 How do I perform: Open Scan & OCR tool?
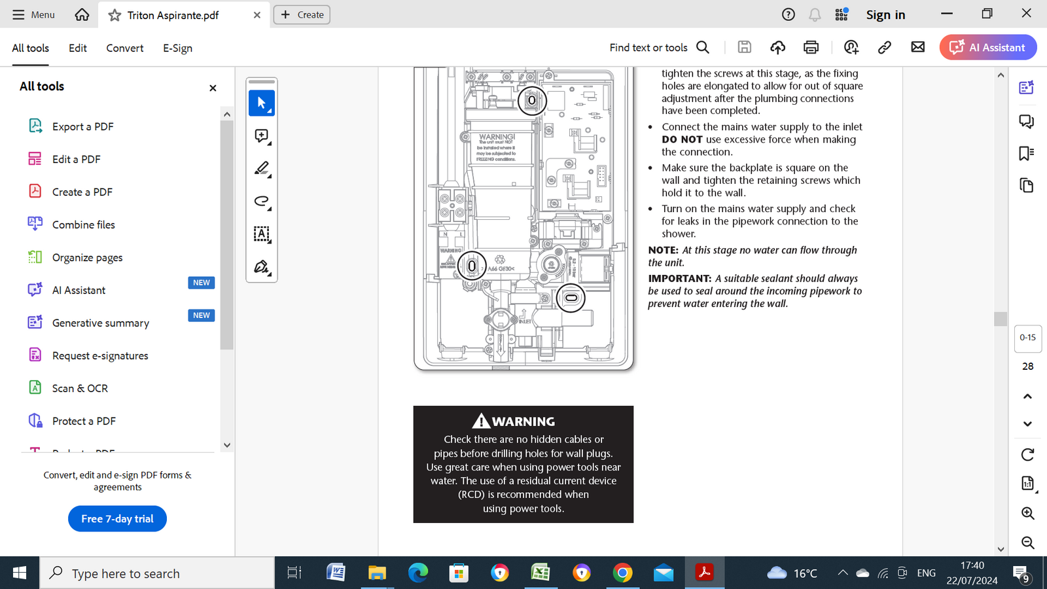coord(80,388)
